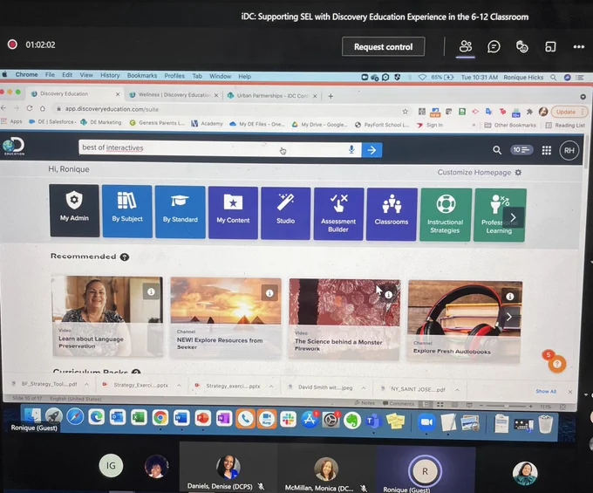Show info for Fresh Audiobooks card
The width and height of the screenshot is (593, 493).
tap(510, 297)
